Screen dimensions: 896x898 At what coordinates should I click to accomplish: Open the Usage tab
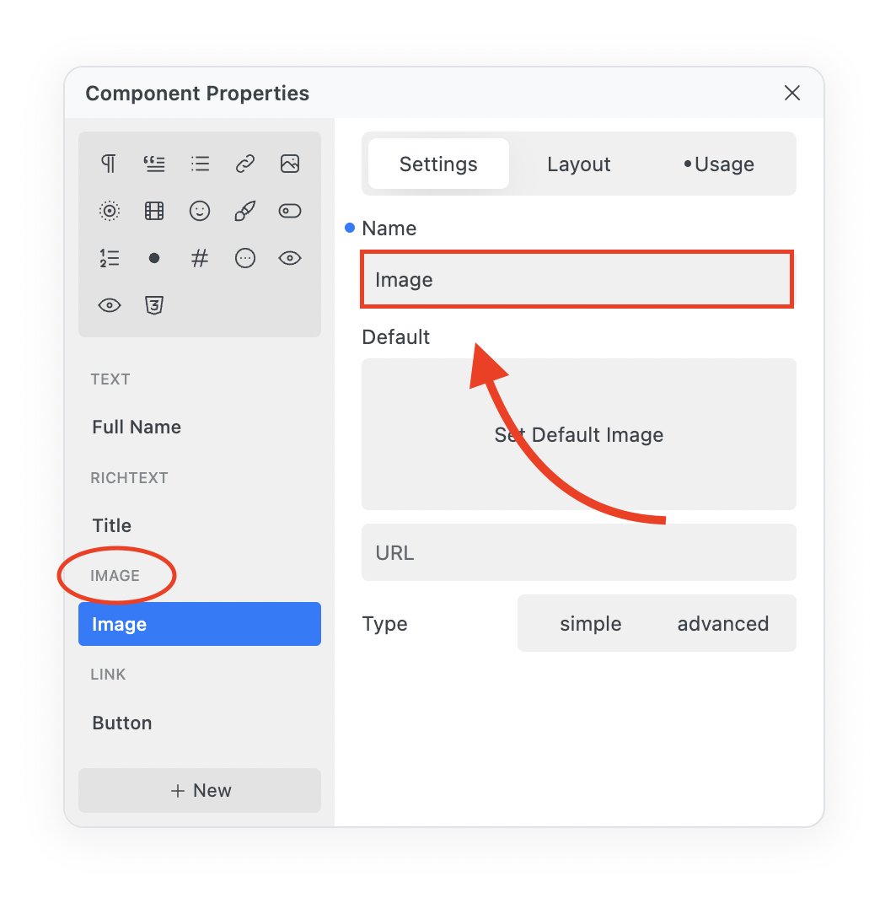pyautogui.click(x=719, y=164)
